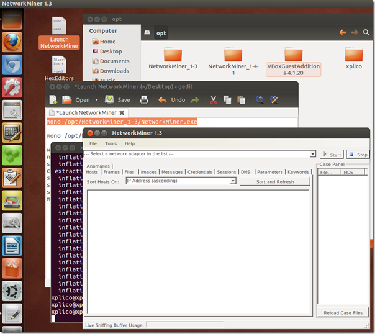Viewport: 375px width, 334px height.
Task: Open Desktop in file manager sidebar
Action: coord(107,52)
